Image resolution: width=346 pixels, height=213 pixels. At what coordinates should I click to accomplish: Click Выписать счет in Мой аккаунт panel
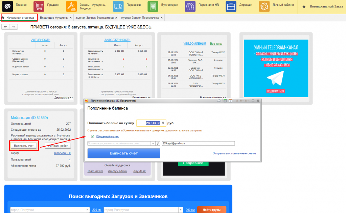click(x=24, y=146)
